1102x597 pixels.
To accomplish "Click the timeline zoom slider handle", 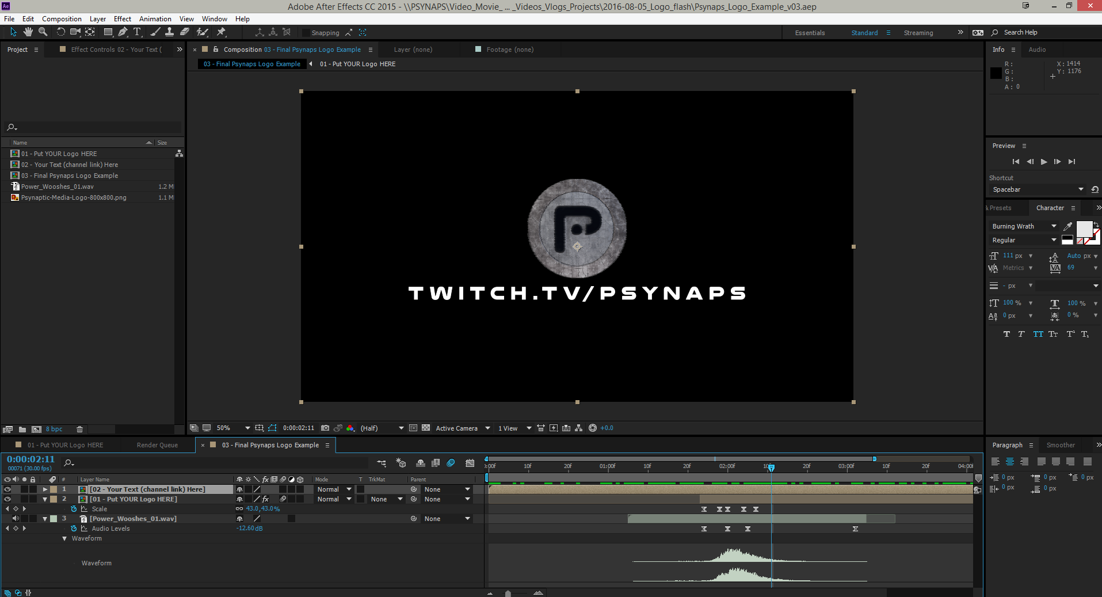I will [508, 593].
